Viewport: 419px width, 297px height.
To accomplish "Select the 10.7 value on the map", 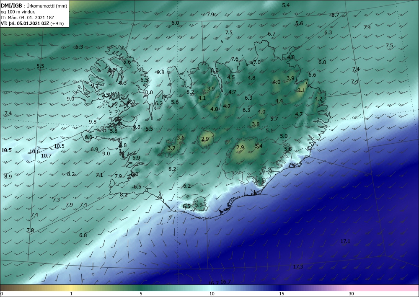I will 46,155.
